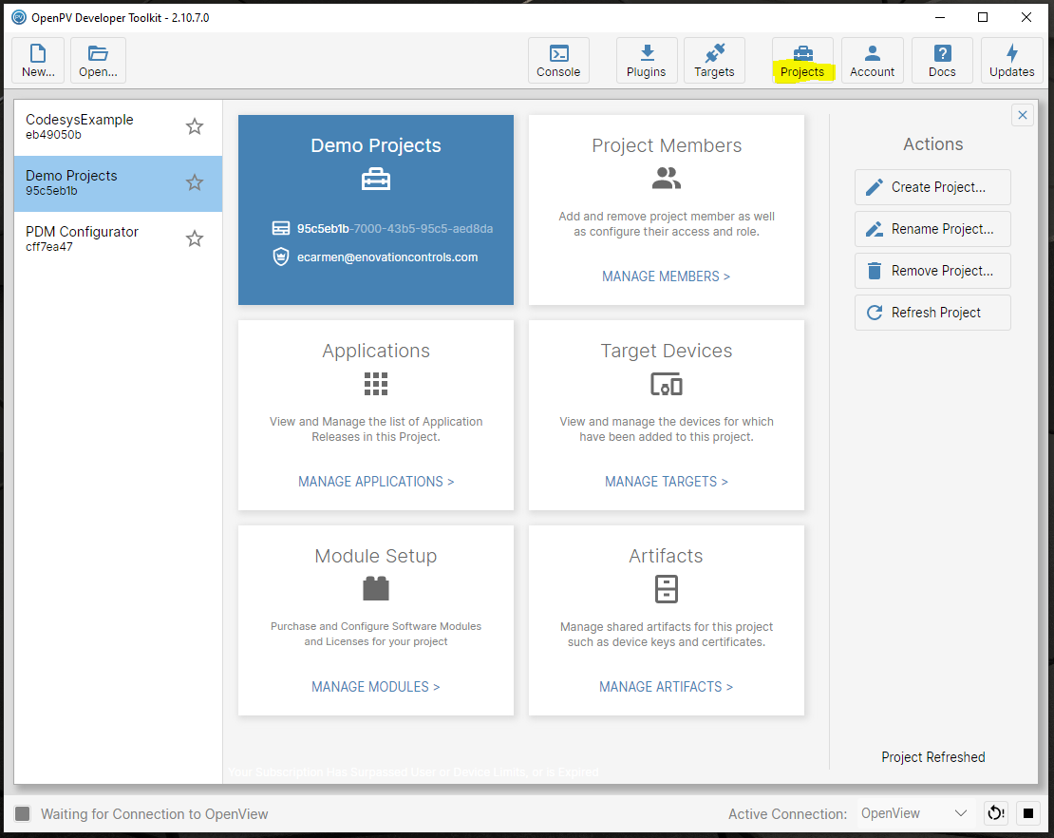Click the Artifacts card title
The width and height of the screenshot is (1054, 838).
tap(667, 556)
